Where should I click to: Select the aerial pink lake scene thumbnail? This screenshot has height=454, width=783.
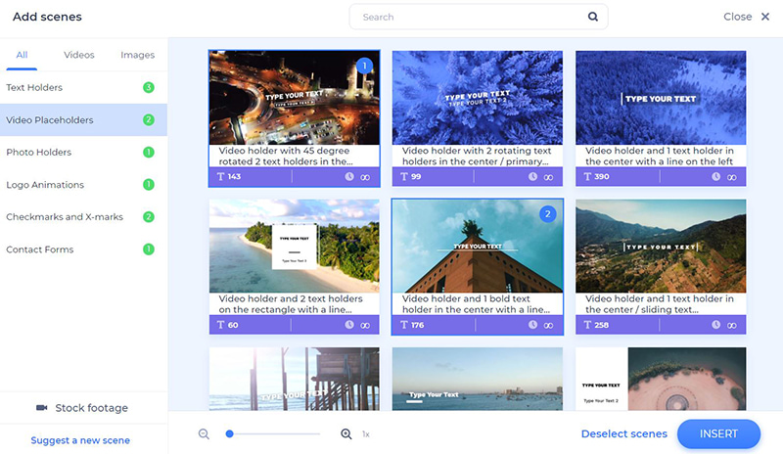tap(661, 379)
